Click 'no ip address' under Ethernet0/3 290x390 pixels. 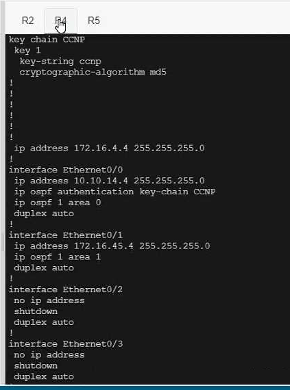pos(49,355)
